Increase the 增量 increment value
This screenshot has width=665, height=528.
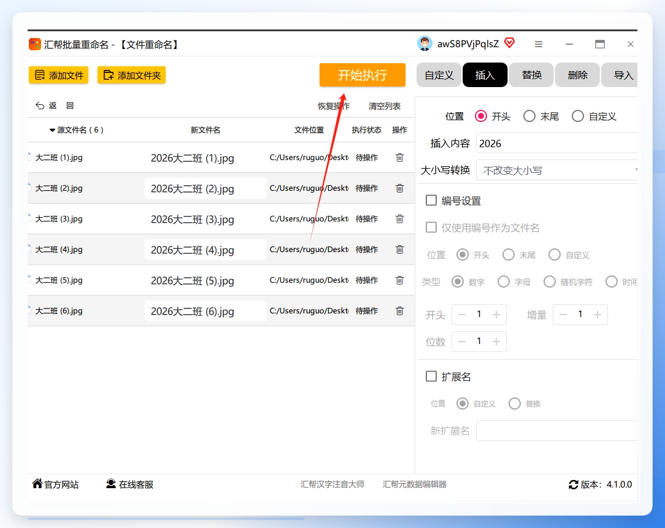(598, 315)
